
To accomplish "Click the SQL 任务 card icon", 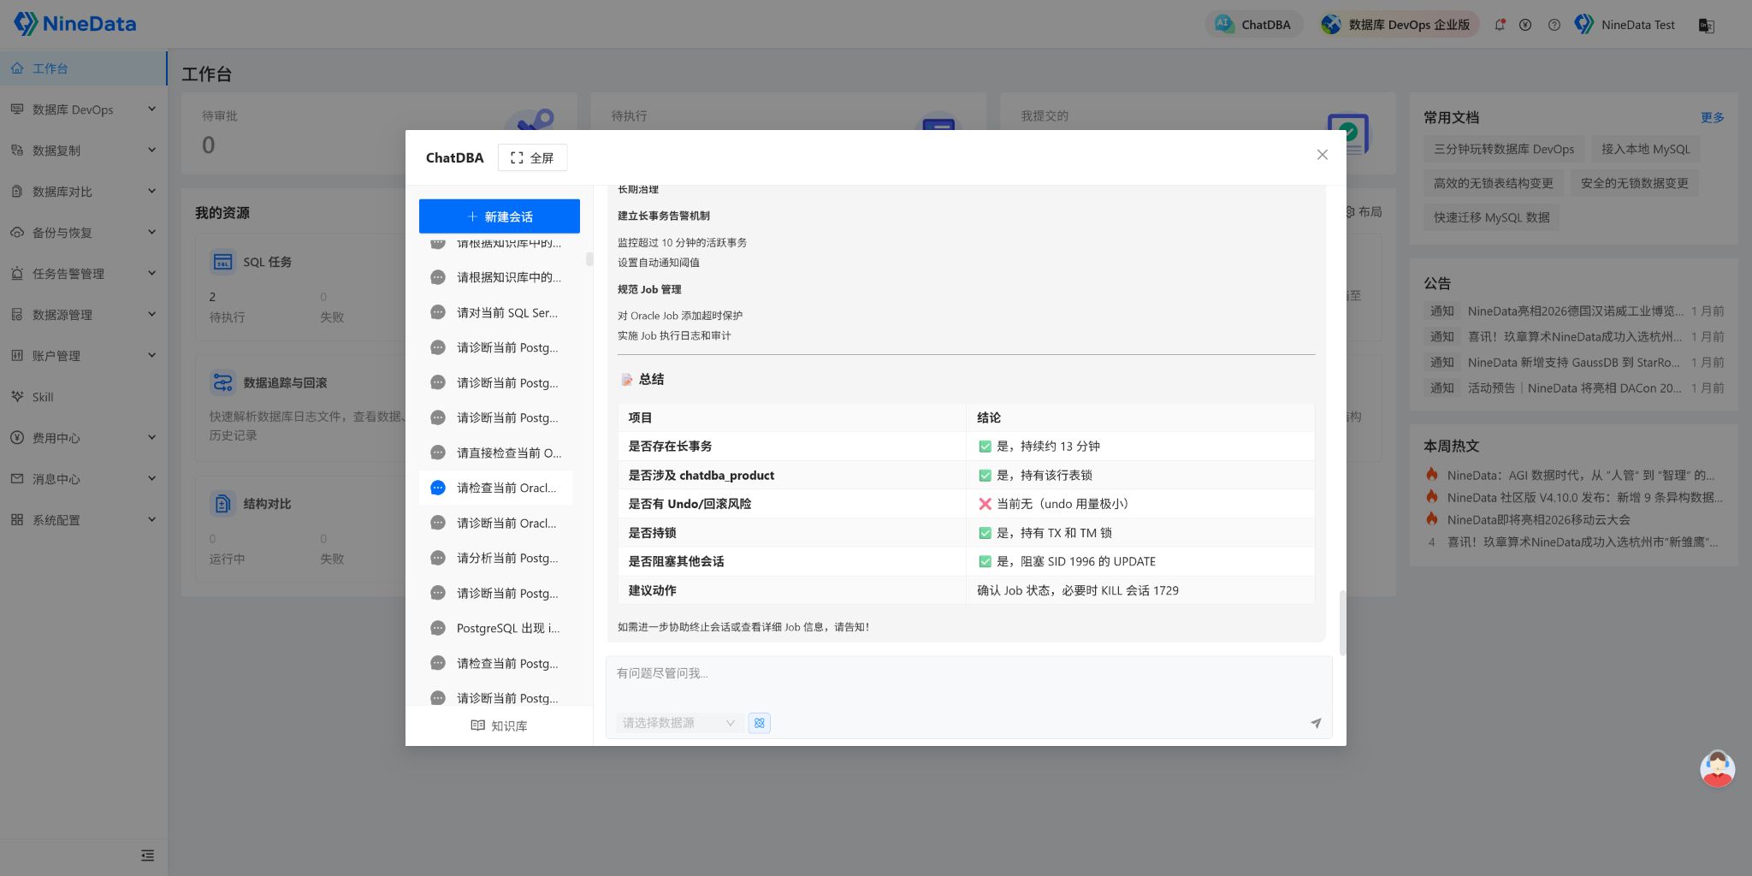I will 222,262.
